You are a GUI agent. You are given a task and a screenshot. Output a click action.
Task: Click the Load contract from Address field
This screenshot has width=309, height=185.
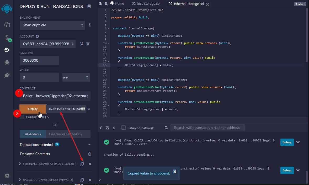[68, 134]
